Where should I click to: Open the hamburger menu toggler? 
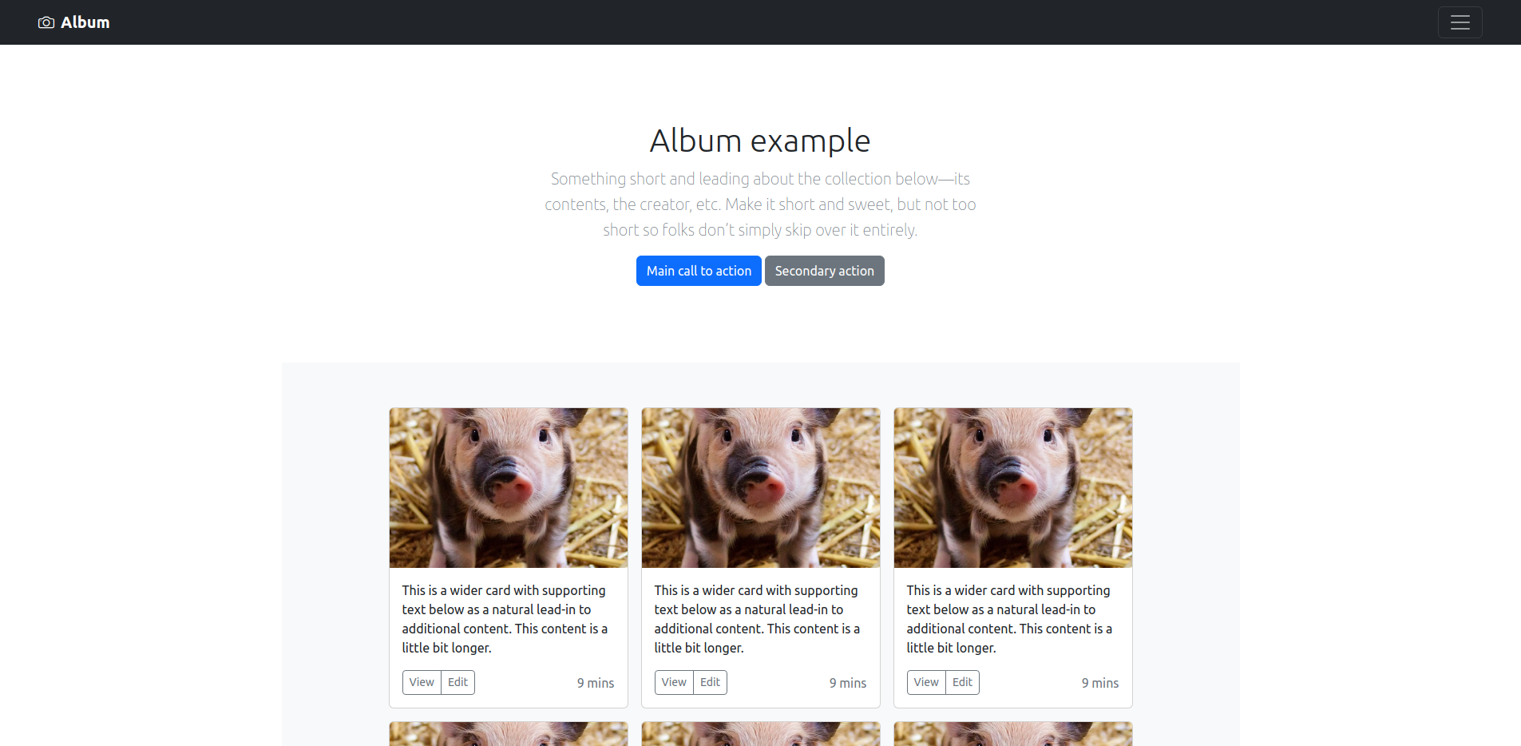point(1460,22)
